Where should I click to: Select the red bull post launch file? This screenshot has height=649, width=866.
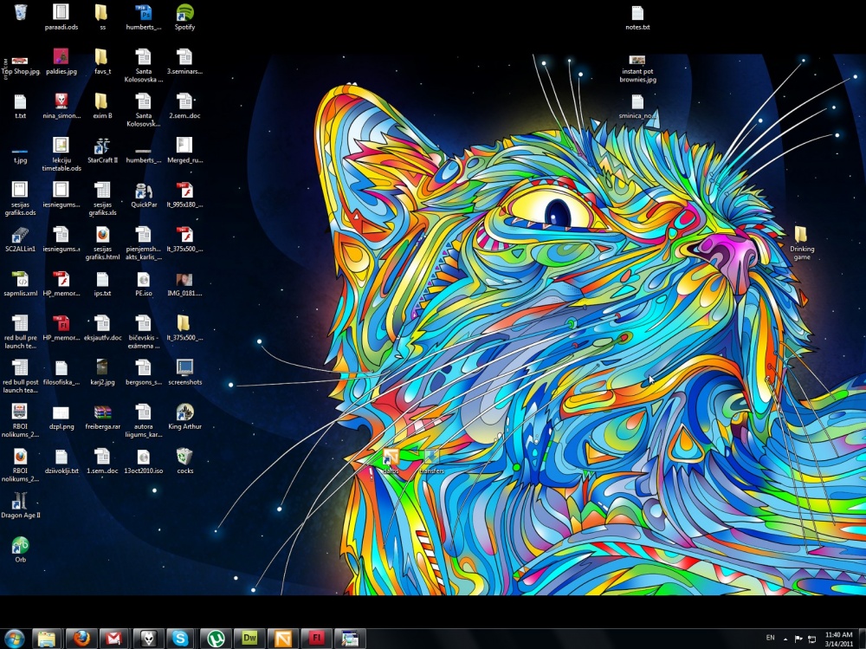coord(20,367)
